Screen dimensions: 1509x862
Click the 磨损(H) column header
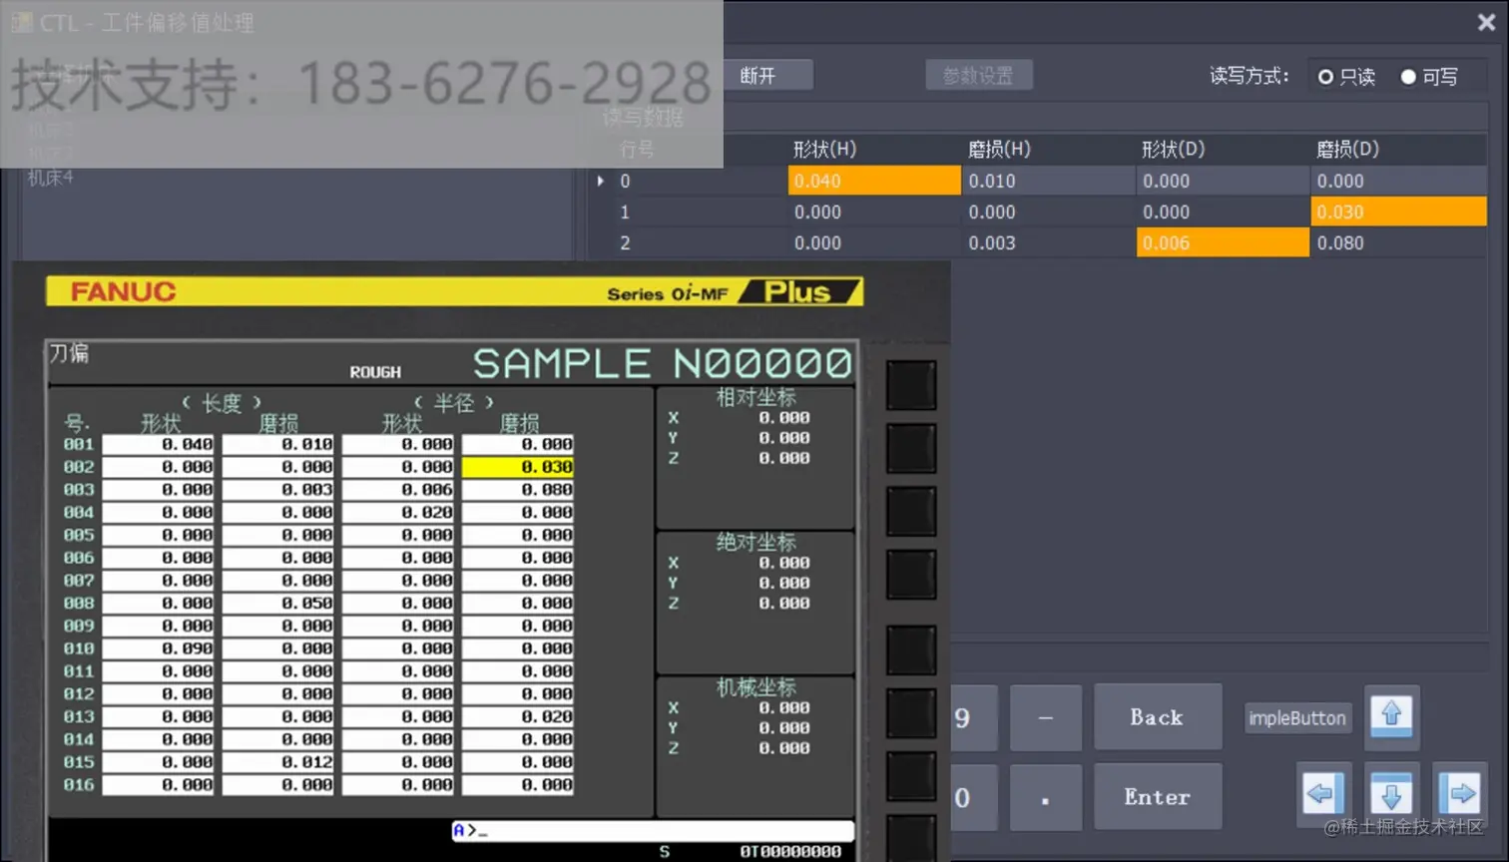(999, 149)
